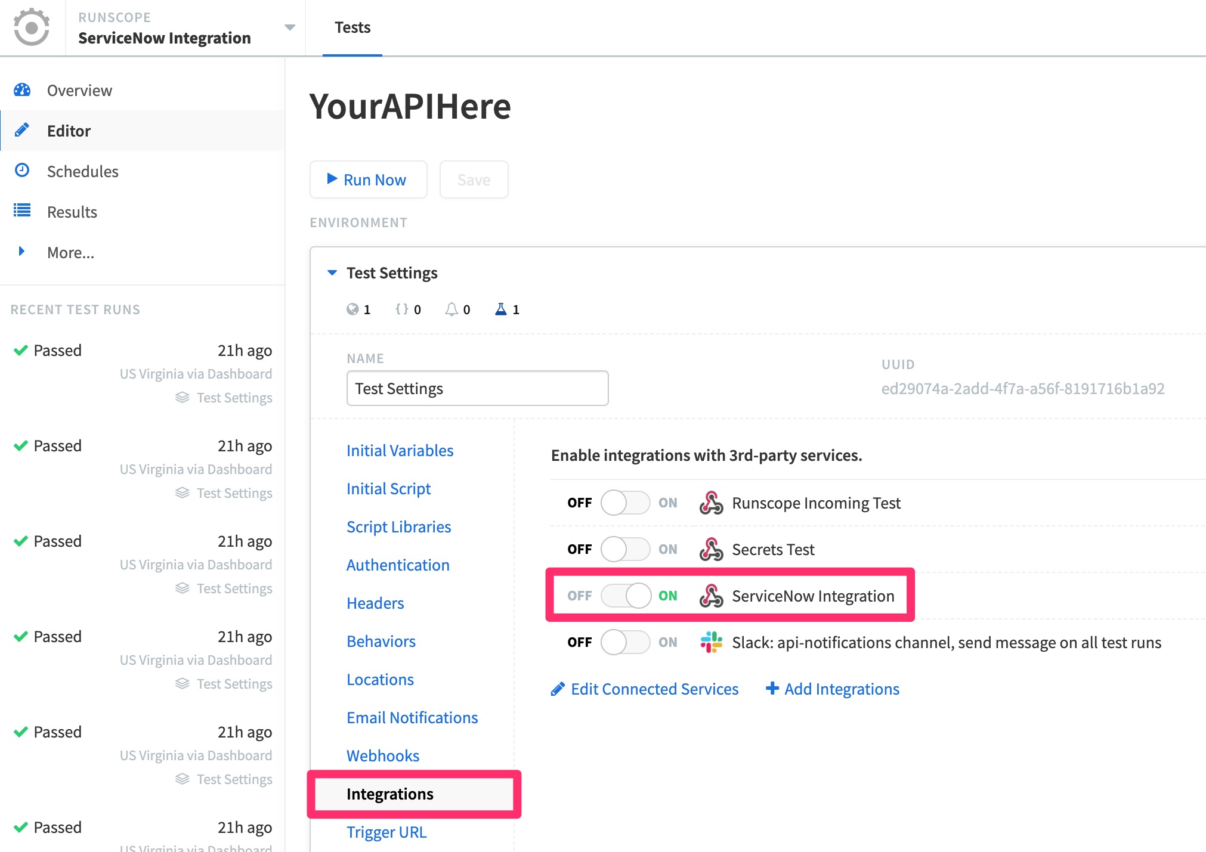Screen dimensions: 1206x852
Task: Enable the Runscope Incoming Test integration toggle
Action: [625, 503]
